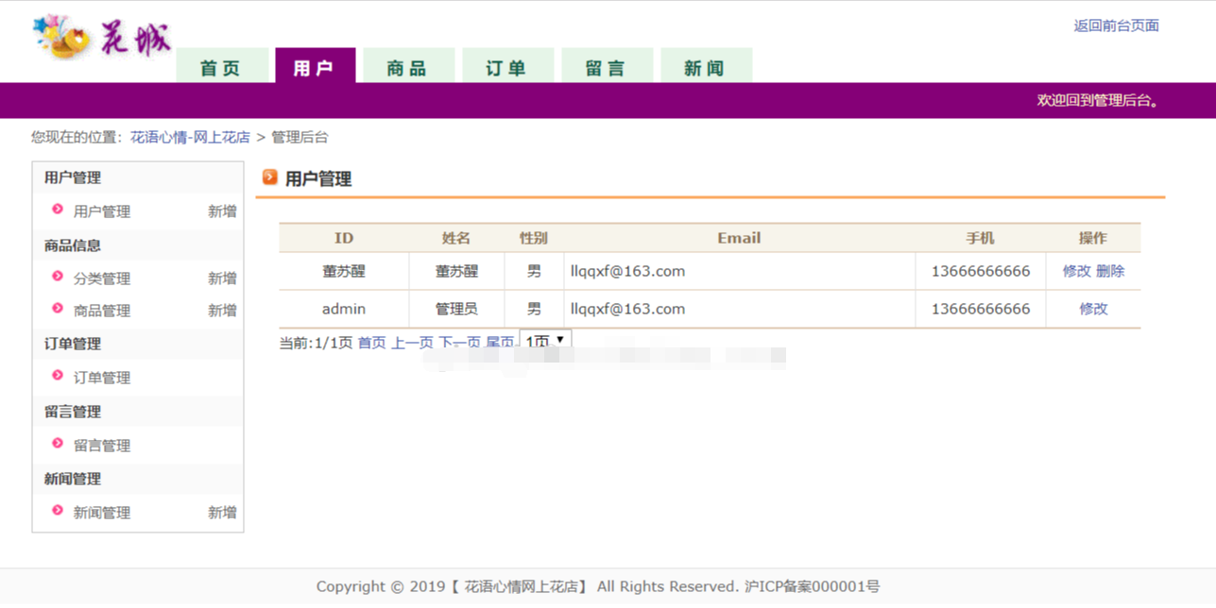Open 订单管理 in the sidebar

pos(102,378)
